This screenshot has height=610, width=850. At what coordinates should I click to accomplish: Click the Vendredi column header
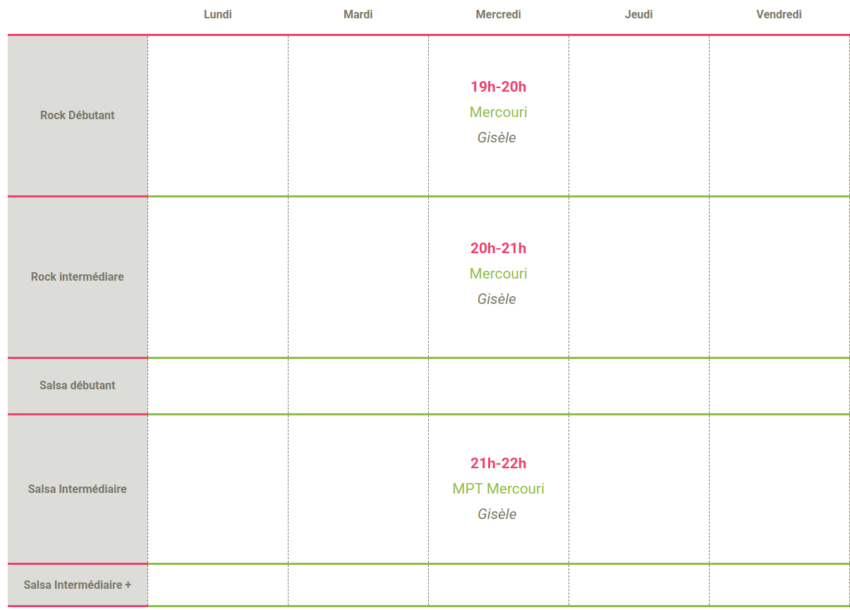point(779,14)
